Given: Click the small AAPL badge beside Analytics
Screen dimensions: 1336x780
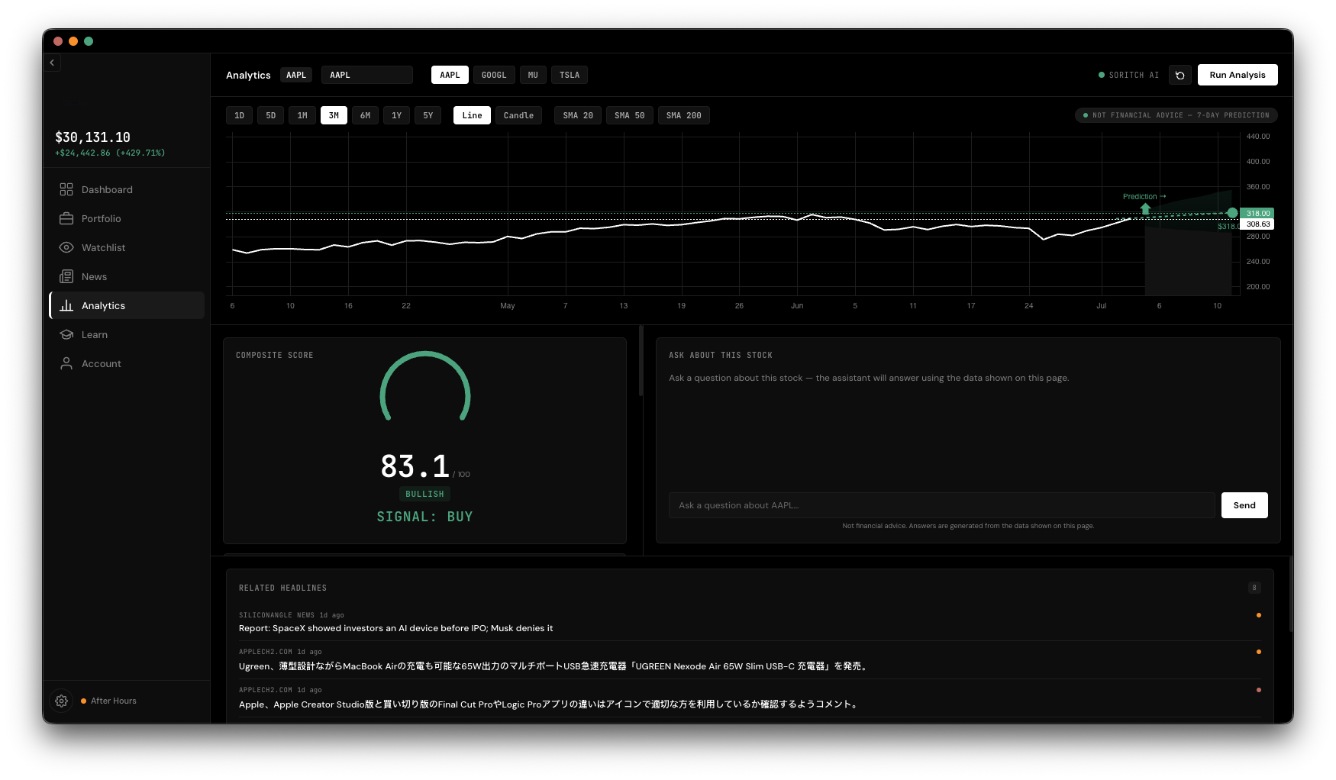Looking at the screenshot, I should (x=296, y=75).
